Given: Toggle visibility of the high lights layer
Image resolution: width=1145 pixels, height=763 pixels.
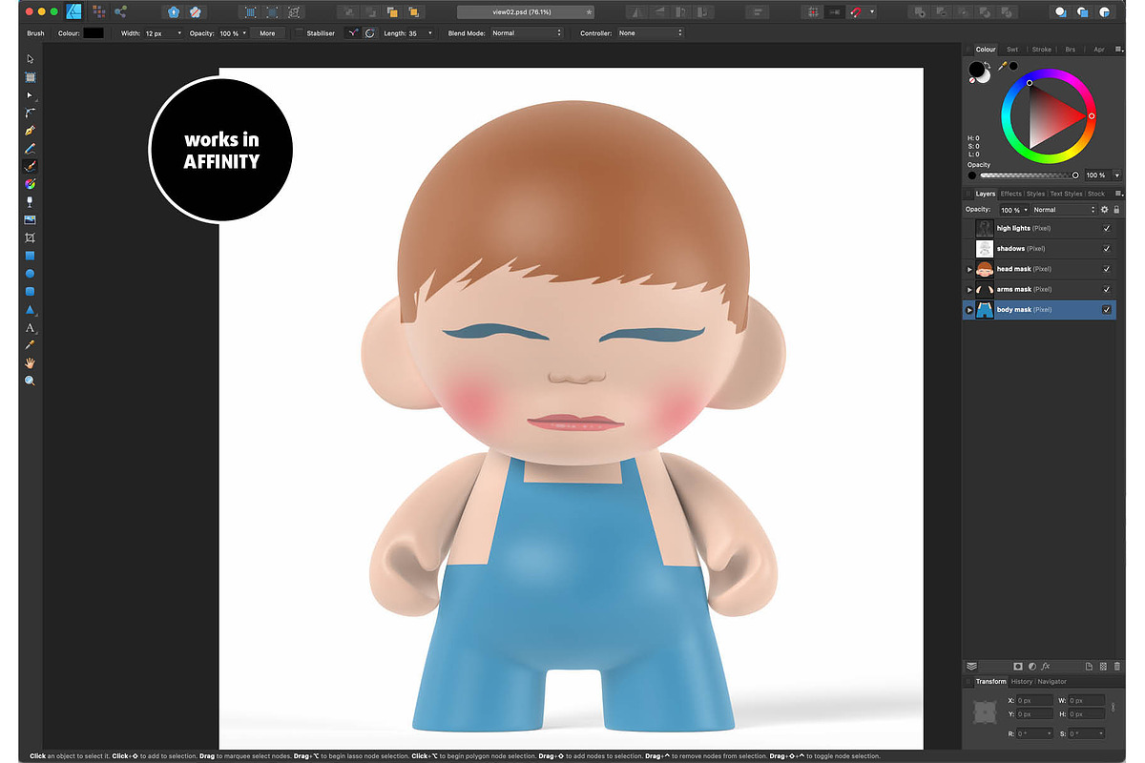Looking at the screenshot, I should click(1107, 229).
